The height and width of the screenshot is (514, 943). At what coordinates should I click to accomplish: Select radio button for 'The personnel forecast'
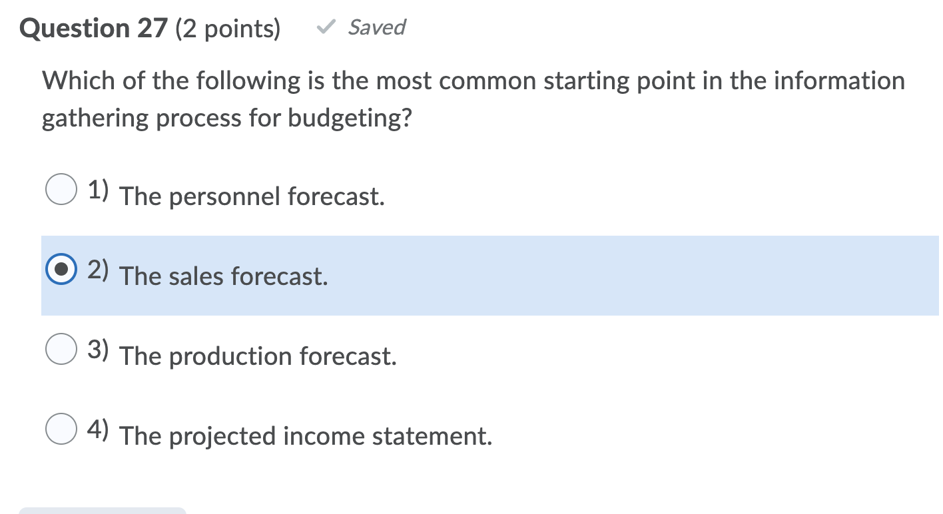(61, 190)
